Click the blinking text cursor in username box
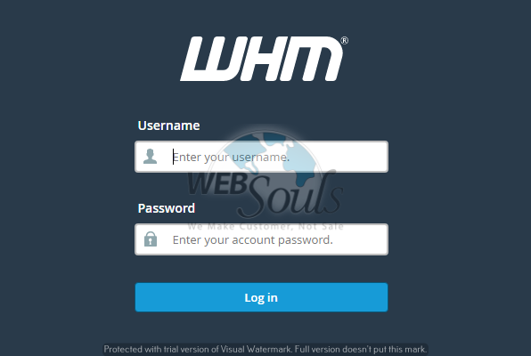531x356 pixels. tap(174, 157)
